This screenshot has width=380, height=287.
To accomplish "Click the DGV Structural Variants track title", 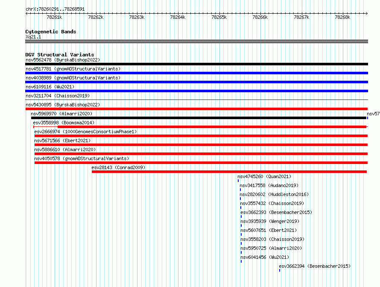I will point(60,55).
